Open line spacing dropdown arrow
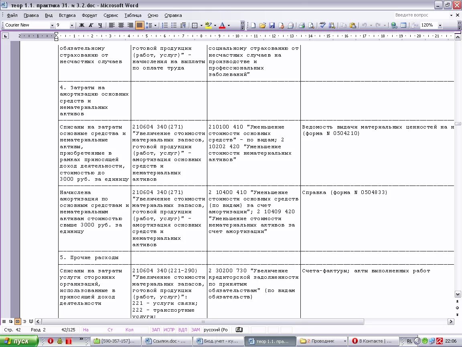 click(155, 25)
